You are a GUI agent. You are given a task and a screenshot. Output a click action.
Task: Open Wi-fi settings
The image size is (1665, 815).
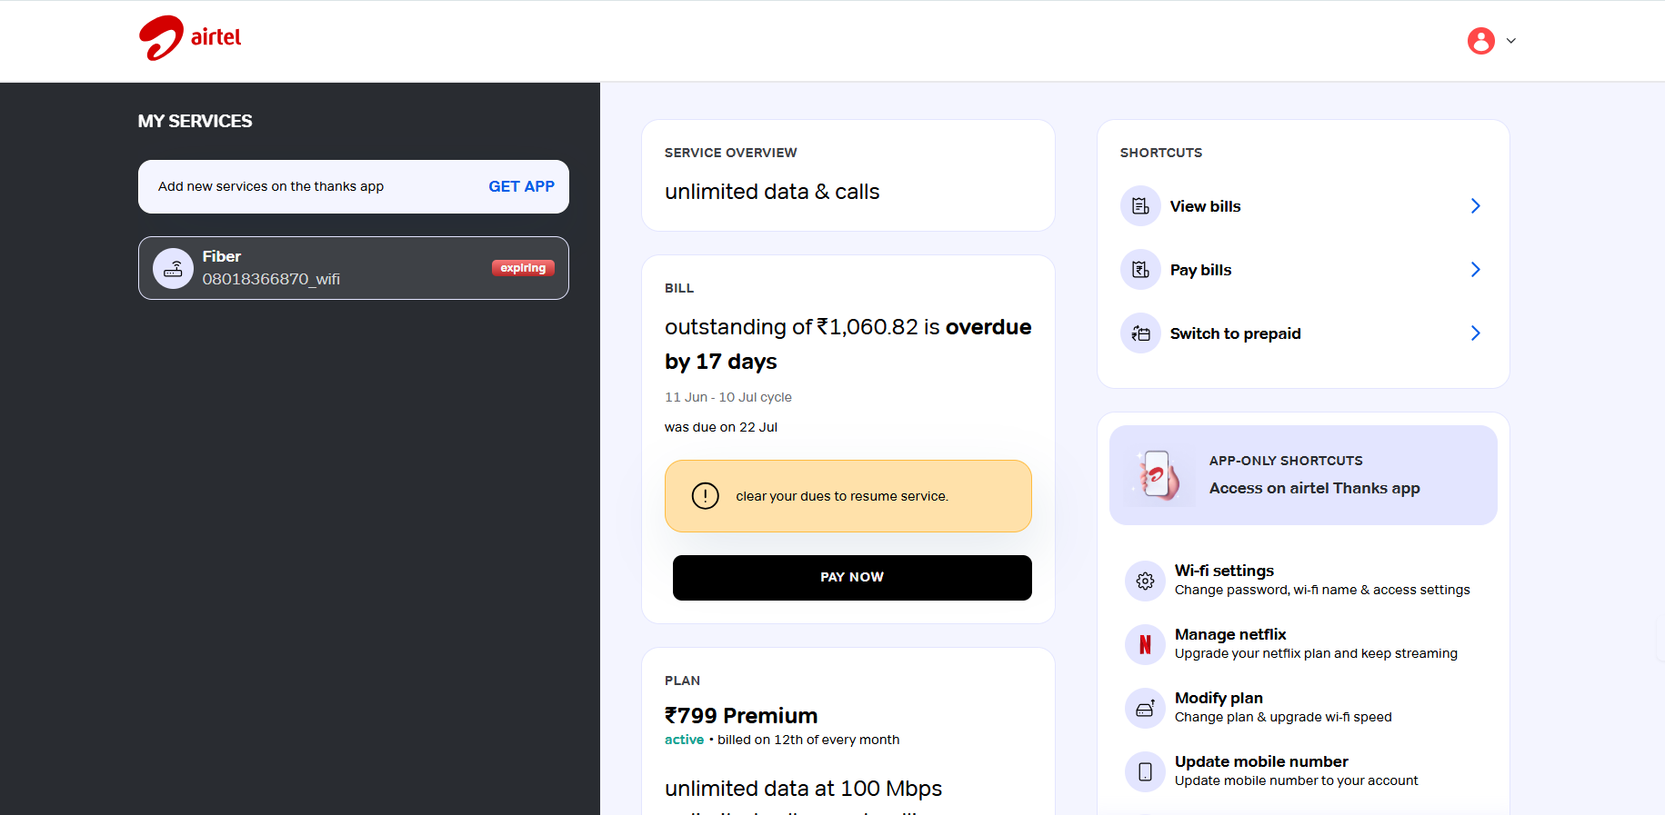1303,581
